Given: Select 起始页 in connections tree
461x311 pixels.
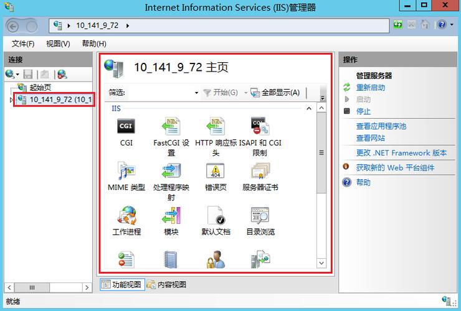Looking at the screenshot, I should coord(40,88).
